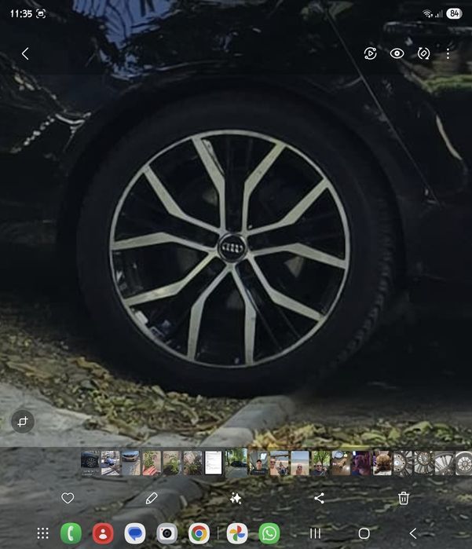The height and width of the screenshot is (549, 472).
Task: Select the white document thumbnail
Action: 214,463
